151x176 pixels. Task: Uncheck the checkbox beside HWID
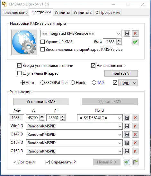(115, 83)
